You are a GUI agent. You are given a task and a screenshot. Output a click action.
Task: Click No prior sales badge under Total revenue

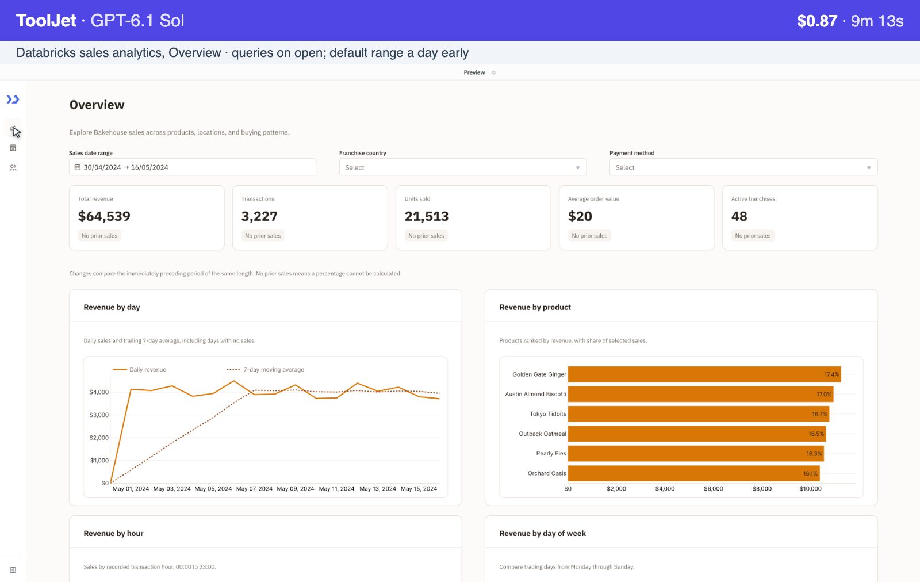pos(99,236)
